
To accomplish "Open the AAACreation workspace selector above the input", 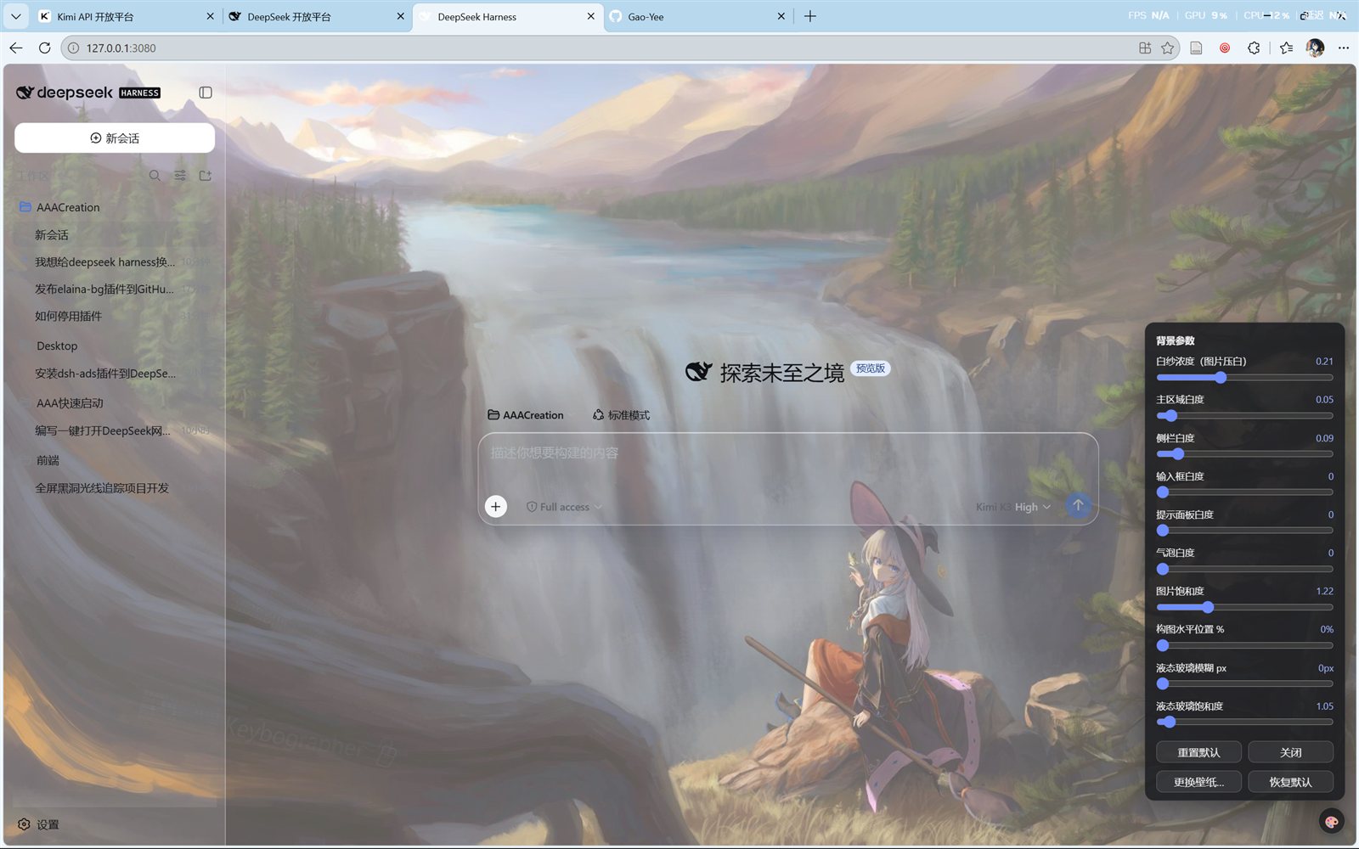I will [x=525, y=415].
